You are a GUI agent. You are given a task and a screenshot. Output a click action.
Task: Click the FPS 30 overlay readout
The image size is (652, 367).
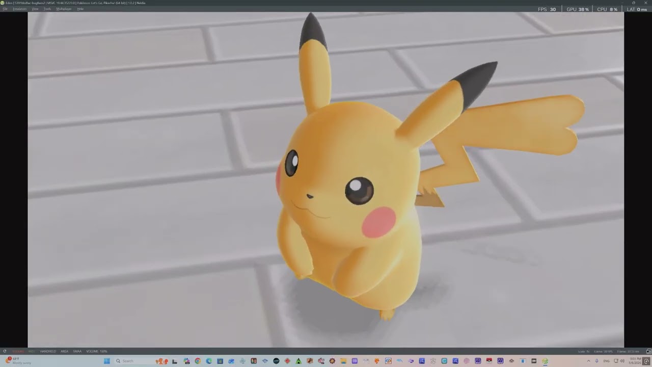(547, 9)
